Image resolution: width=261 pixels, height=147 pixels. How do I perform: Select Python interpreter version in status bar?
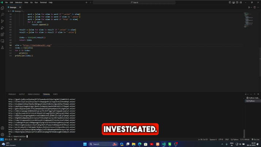click(245, 139)
